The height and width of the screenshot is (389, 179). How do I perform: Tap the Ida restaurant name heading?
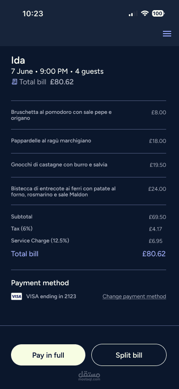(x=18, y=60)
